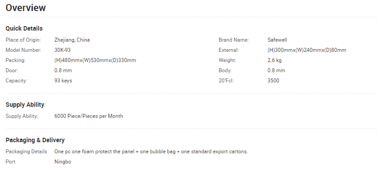This screenshot has height=171, width=377.
Task: Click the 93 keys capacity value
Action: 63,81
